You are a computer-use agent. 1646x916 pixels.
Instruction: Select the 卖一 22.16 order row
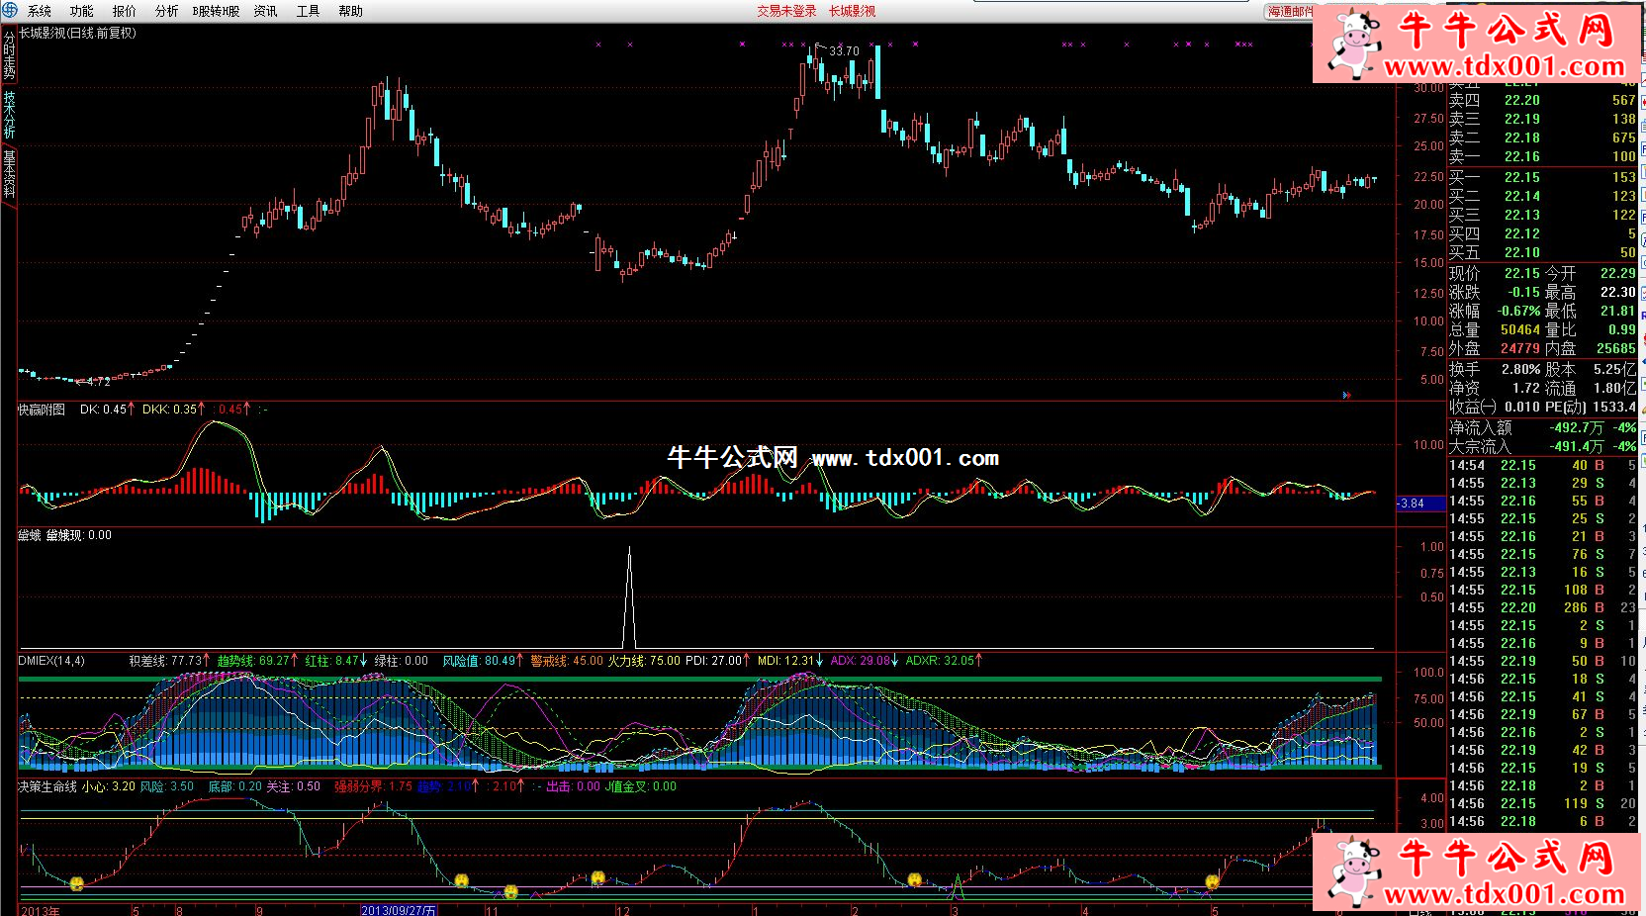click(1542, 156)
